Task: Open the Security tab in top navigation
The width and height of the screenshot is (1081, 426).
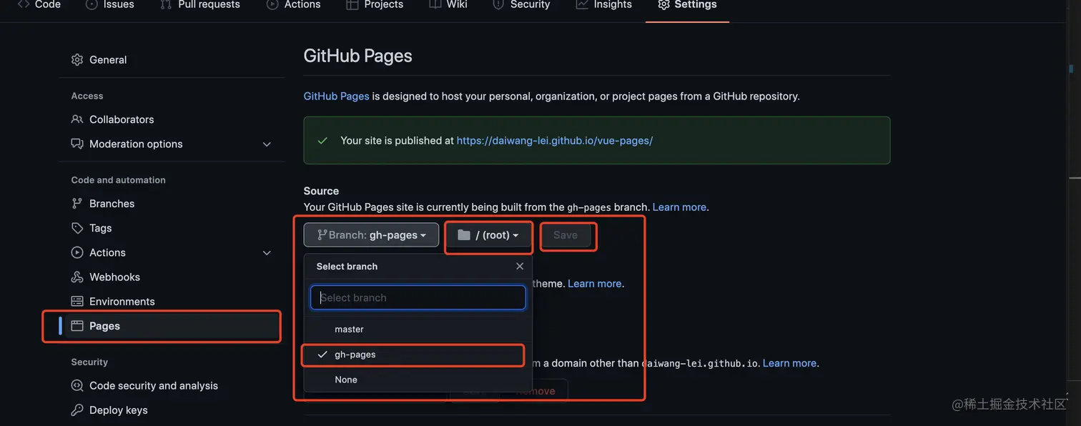Action: click(x=521, y=4)
